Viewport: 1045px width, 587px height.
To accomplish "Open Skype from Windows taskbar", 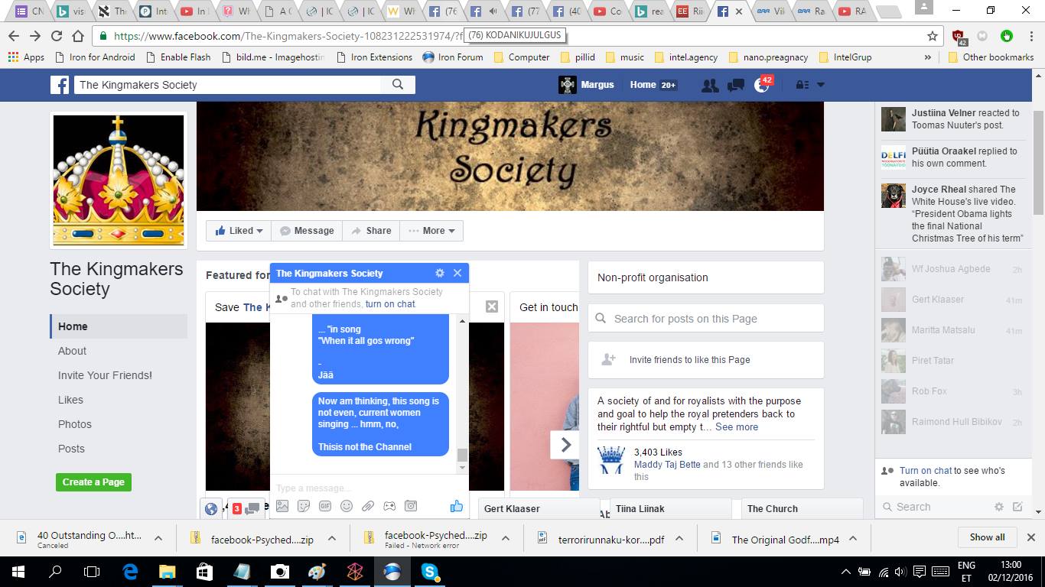I will click(x=429, y=572).
